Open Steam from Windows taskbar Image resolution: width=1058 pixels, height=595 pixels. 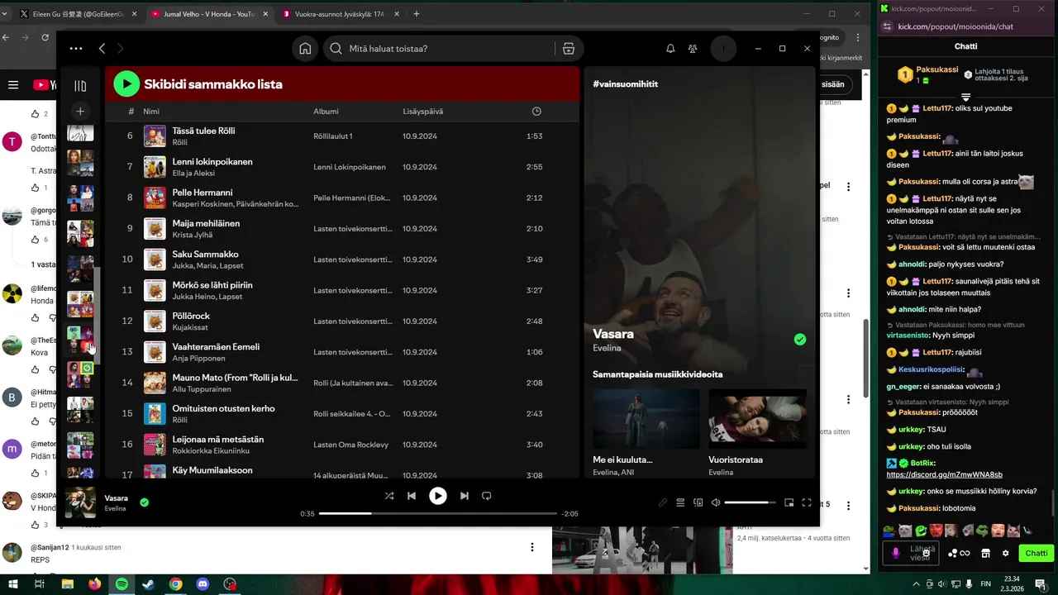coord(149,584)
